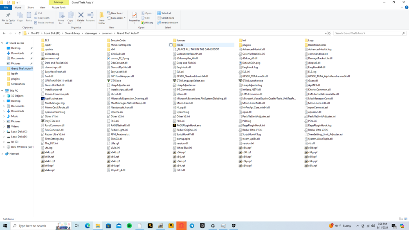Select RAGEPluginHook.exe file
The height and width of the screenshot is (230, 409).
coord(187,125)
